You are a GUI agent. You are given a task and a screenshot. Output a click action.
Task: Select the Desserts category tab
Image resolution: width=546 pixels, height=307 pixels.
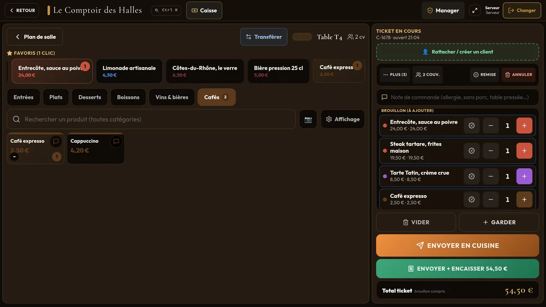(90, 97)
